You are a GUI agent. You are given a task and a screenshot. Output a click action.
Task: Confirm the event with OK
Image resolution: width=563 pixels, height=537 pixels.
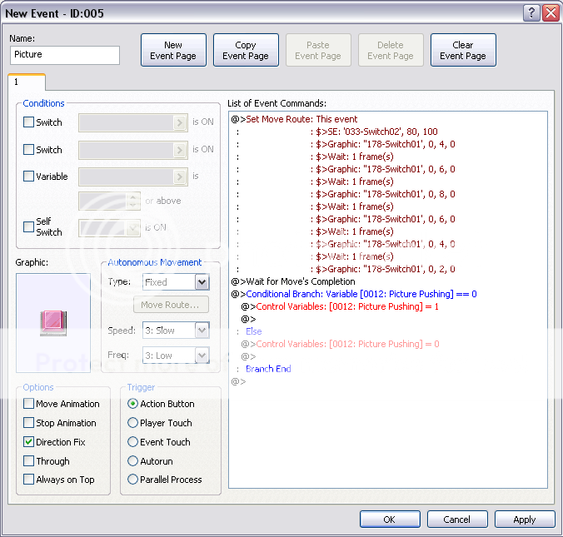click(x=390, y=520)
